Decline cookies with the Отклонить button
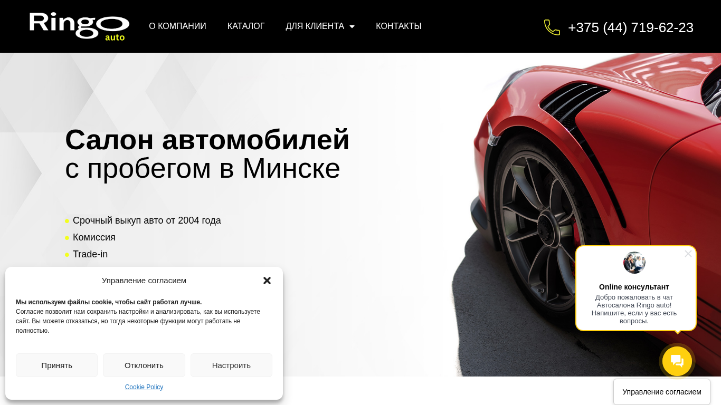The image size is (721, 405). [x=144, y=365]
